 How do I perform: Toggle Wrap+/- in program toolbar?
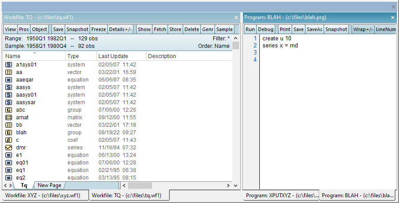click(x=362, y=29)
